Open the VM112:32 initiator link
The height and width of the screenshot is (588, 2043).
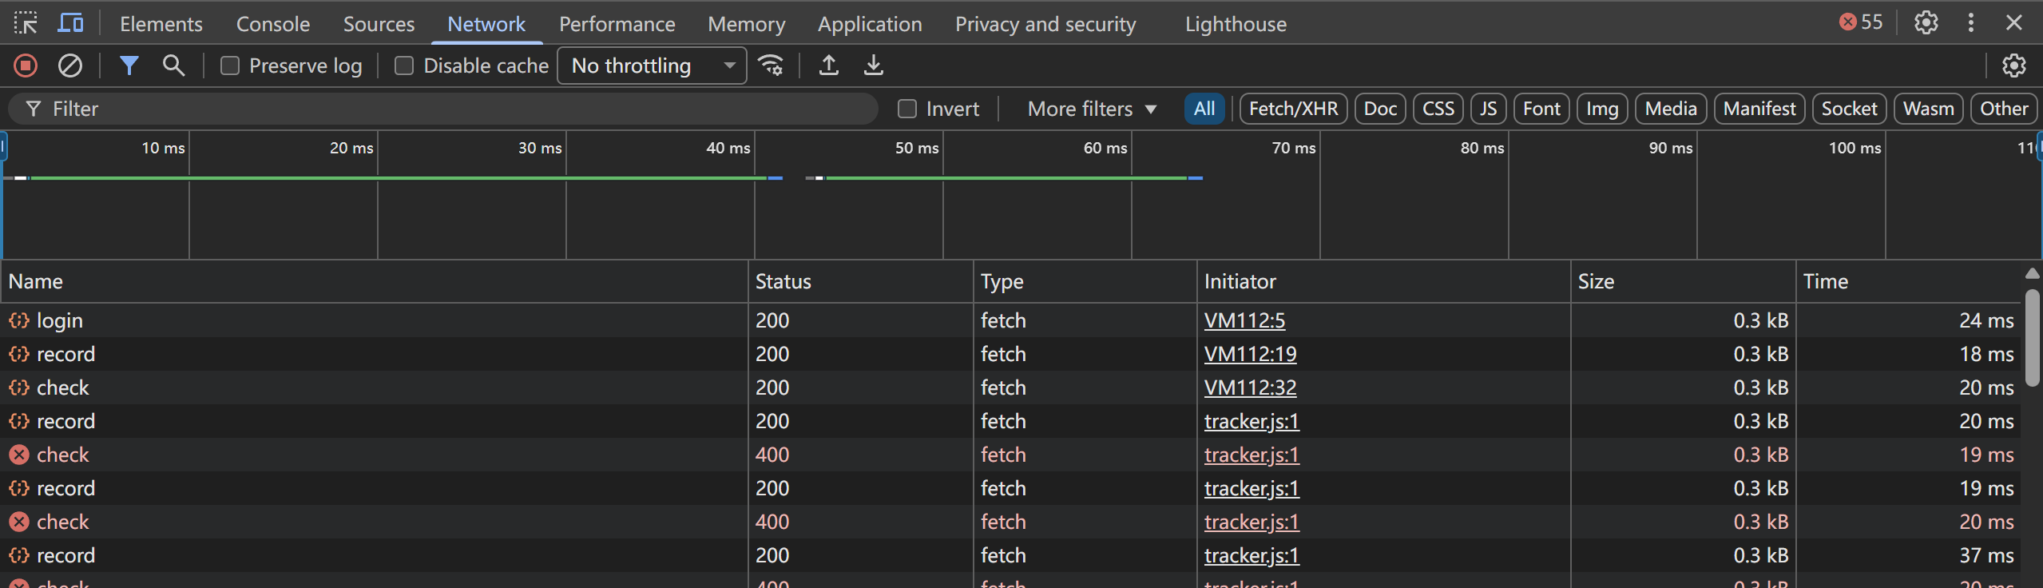(x=1250, y=387)
